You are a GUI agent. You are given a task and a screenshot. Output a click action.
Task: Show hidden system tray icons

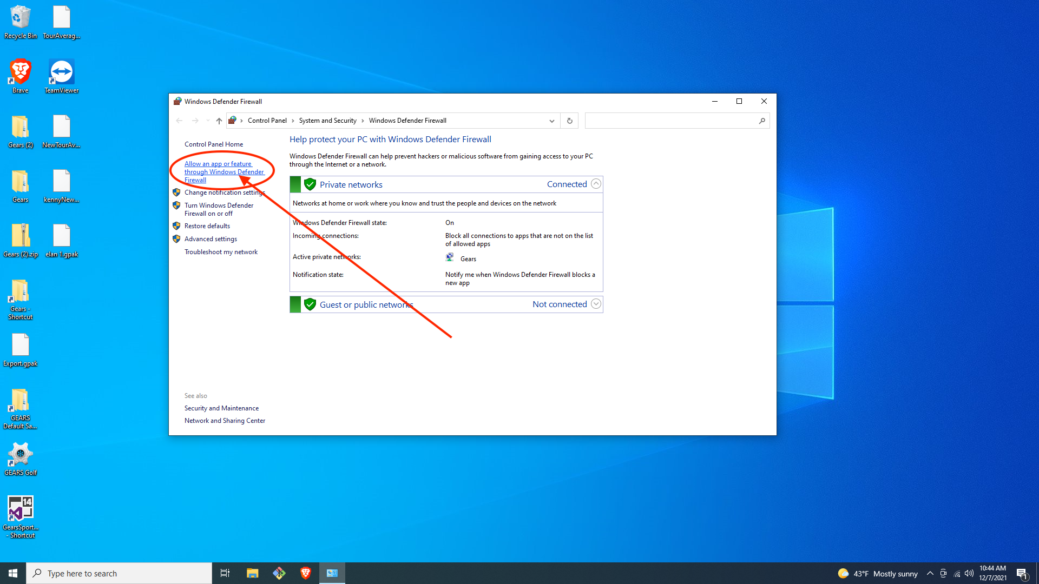click(x=930, y=573)
